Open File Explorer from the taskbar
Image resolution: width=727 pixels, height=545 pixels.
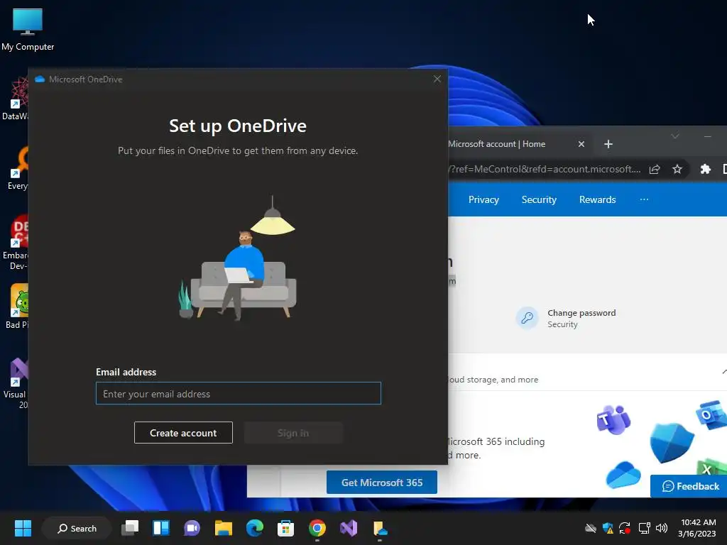pyautogui.click(x=224, y=528)
